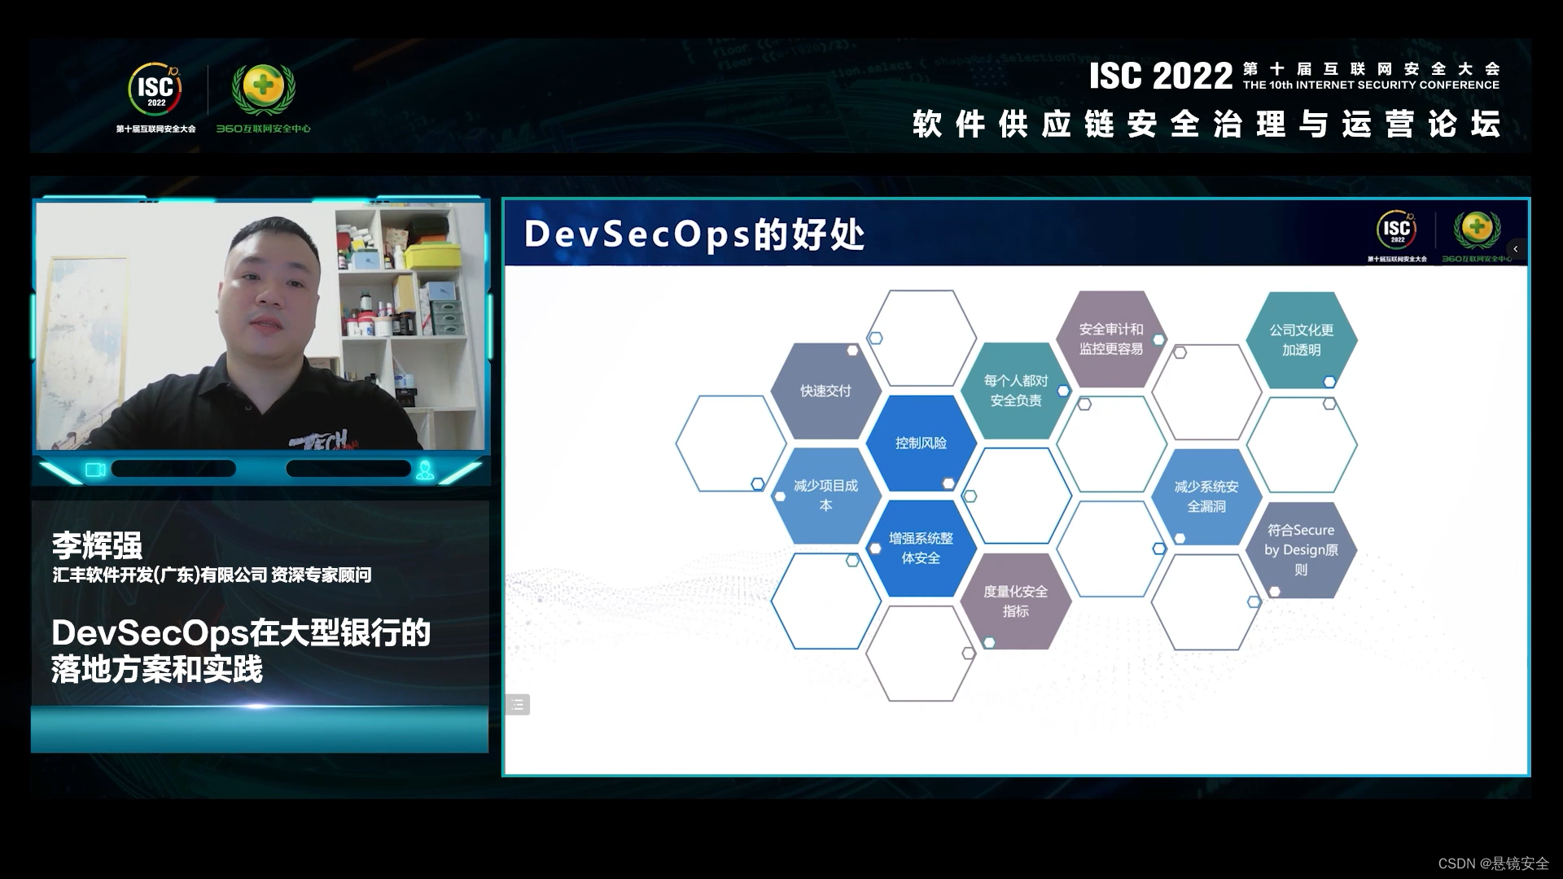Click the CSDN @悬镜安全 watermark link

[1493, 864]
